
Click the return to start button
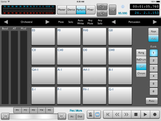coord(108,114)
